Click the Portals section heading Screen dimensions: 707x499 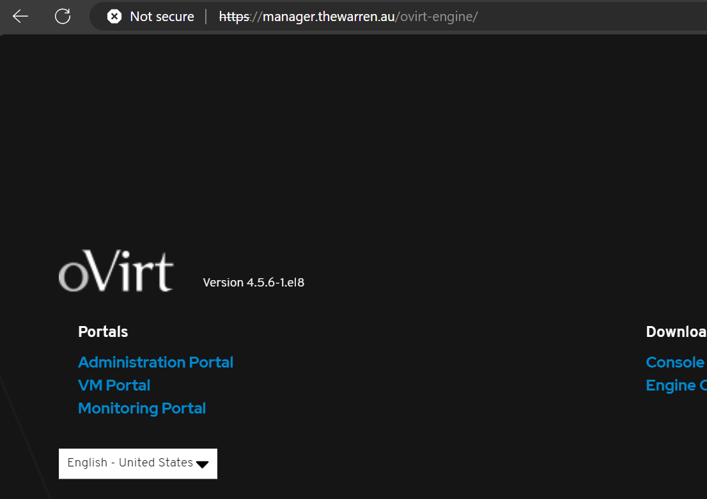coord(103,331)
